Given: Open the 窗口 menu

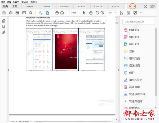Looking at the screenshot, I should pyautogui.click(x=25, y=2).
